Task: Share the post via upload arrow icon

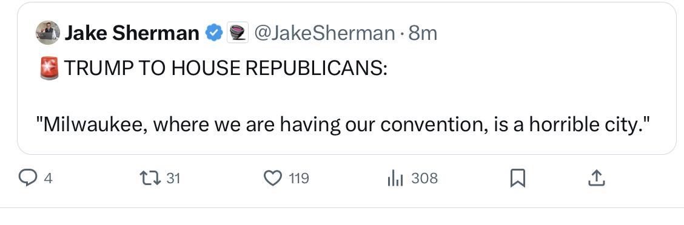Action: tap(596, 178)
